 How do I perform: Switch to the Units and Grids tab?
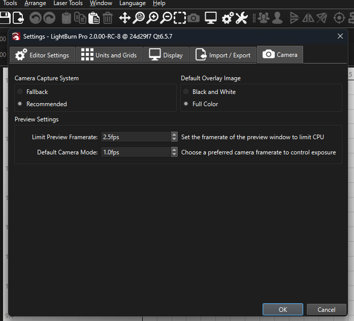tap(109, 55)
